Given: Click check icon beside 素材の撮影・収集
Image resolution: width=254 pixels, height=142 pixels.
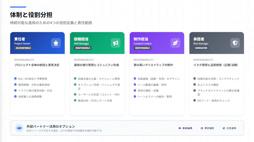Looking at the screenshot, I should point(135,91).
